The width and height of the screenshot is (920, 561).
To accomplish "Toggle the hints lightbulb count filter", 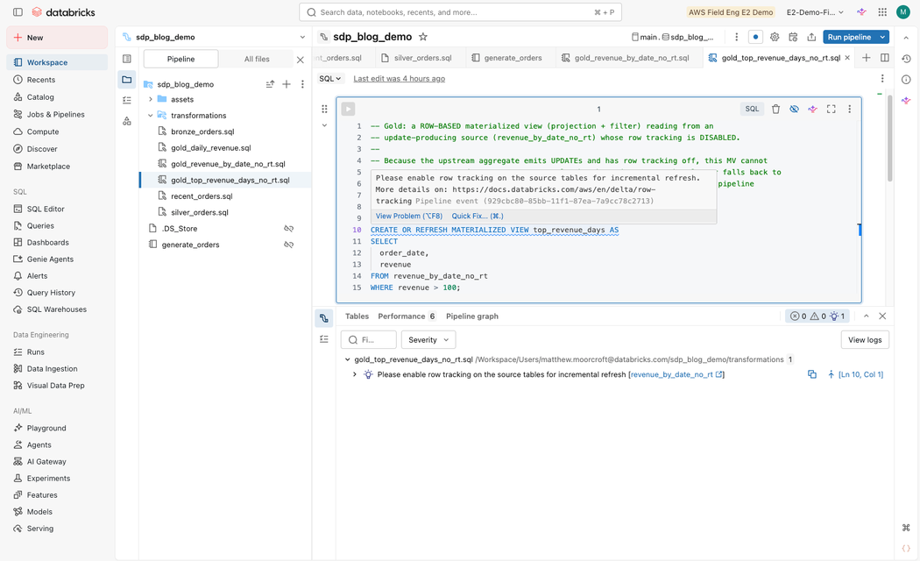I will point(838,316).
